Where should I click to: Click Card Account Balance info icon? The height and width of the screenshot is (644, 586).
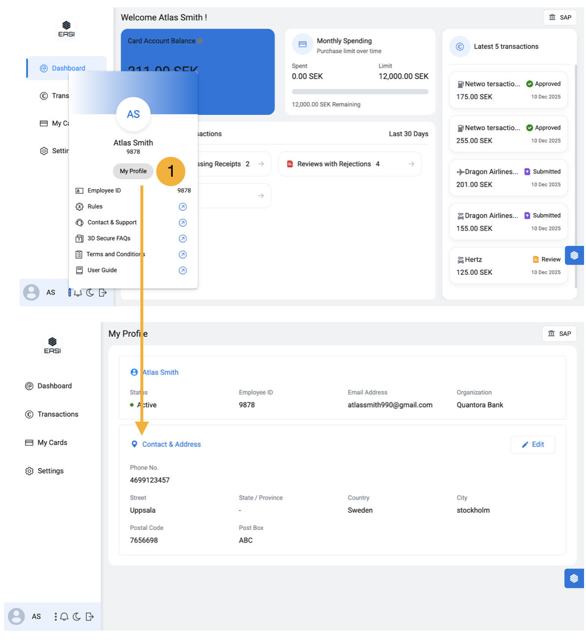(200, 41)
